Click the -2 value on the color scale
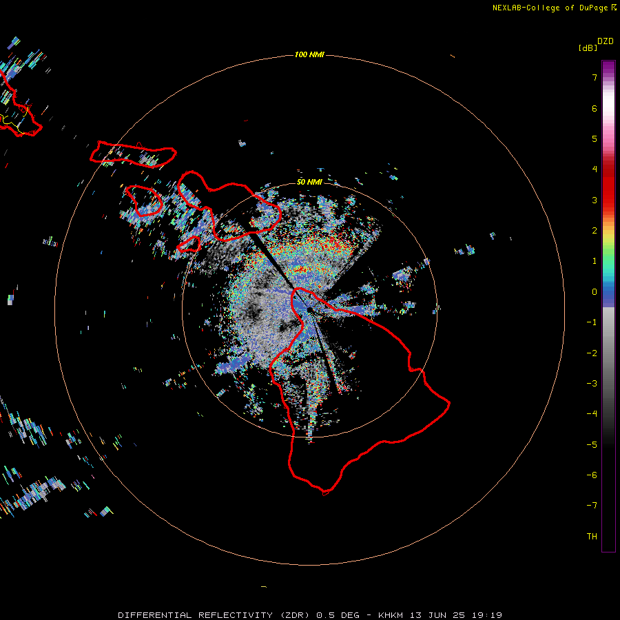 pyautogui.click(x=592, y=353)
